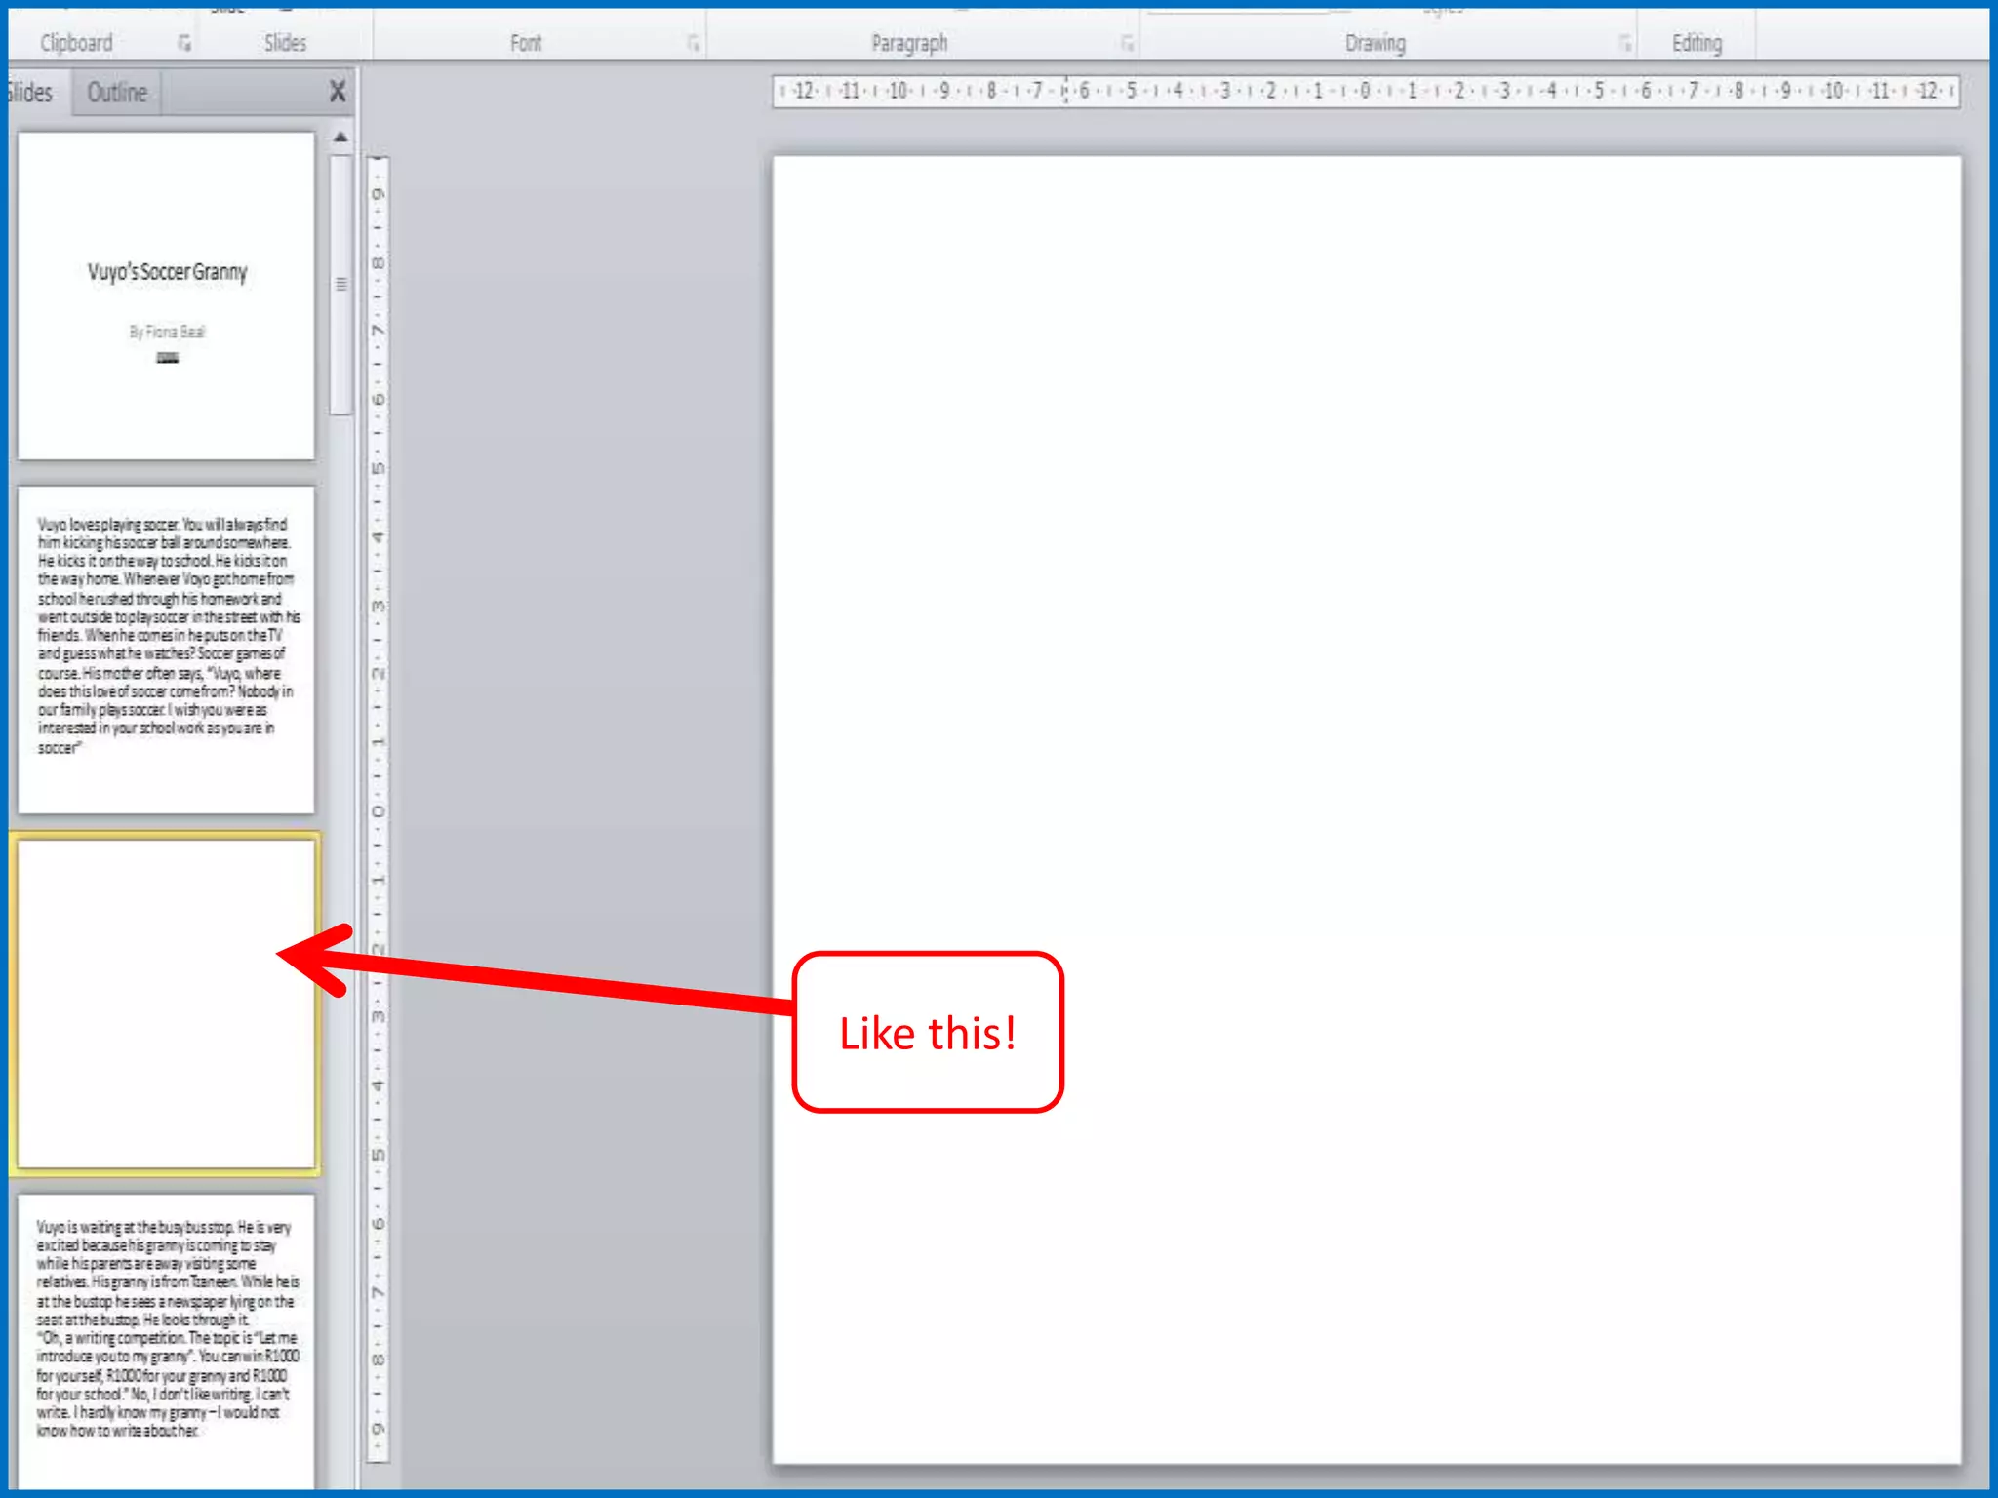Switch to the Slides tab
Image resolution: width=1998 pixels, height=1498 pixels.
tap(31, 93)
